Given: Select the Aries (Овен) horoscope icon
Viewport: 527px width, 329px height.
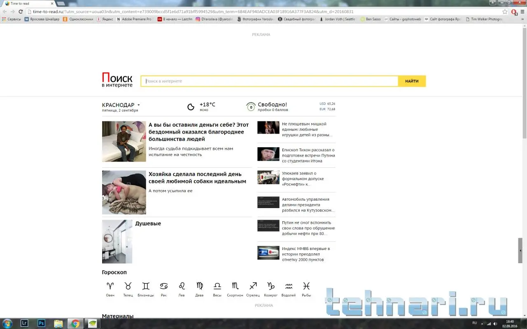Looking at the screenshot, I should click(x=110, y=286).
